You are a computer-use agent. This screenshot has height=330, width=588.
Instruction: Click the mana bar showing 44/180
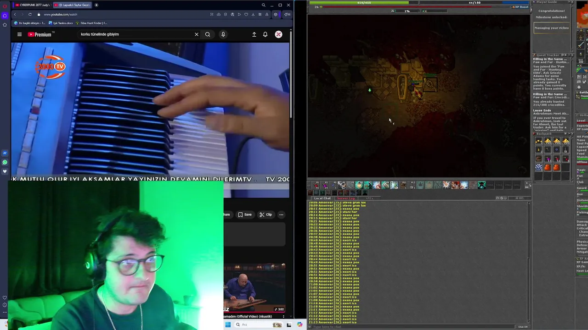pos(475,3)
